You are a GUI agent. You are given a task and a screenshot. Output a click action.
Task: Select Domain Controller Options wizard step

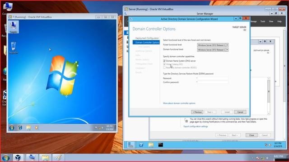pos(146,42)
